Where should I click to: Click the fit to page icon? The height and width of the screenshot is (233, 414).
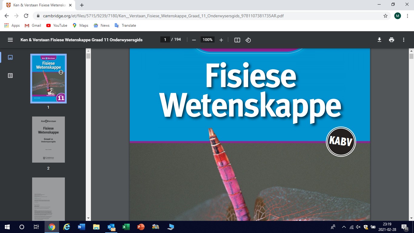coord(237,40)
